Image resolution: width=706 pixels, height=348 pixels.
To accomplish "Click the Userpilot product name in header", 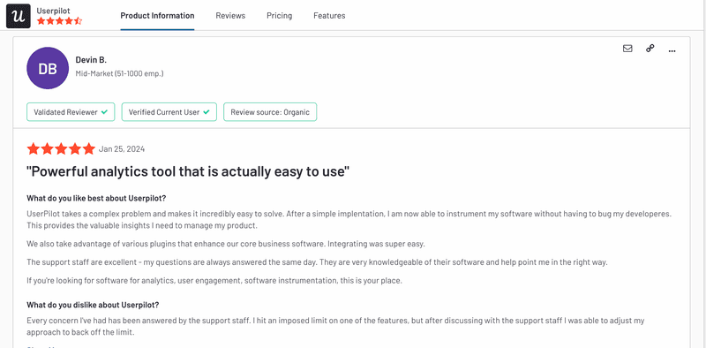I will [54, 11].
